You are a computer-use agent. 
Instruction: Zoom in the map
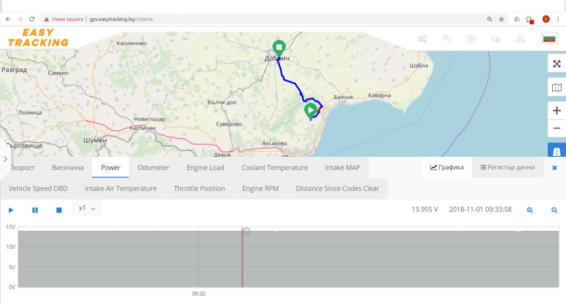pyautogui.click(x=557, y=110)
